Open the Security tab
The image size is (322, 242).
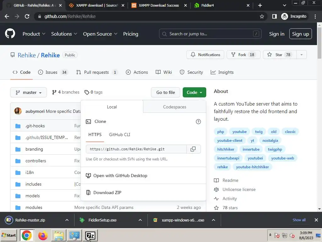pos(191,72)
